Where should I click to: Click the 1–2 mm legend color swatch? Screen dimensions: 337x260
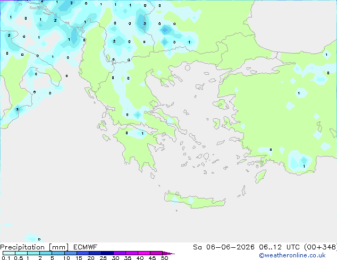click(33, 253)
